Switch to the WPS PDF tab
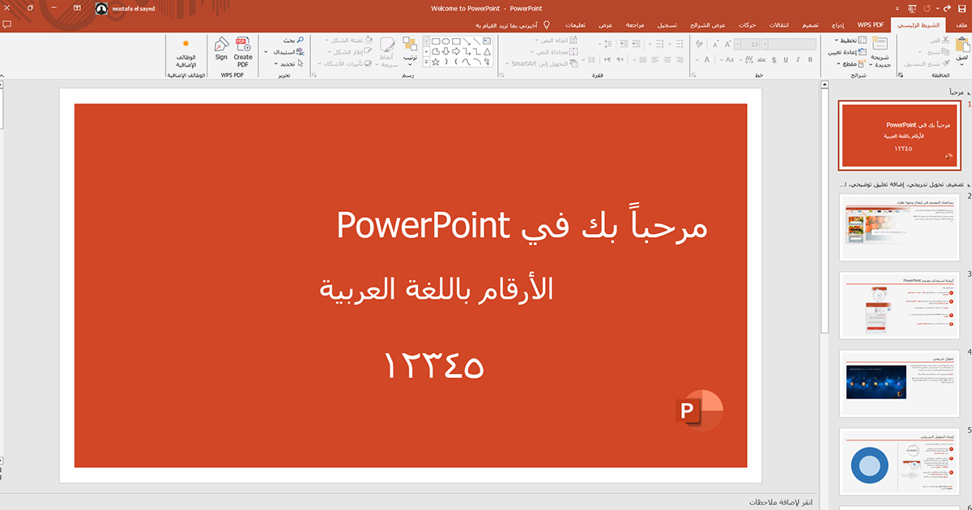This screenshot has width=972, height=510. 872,25
